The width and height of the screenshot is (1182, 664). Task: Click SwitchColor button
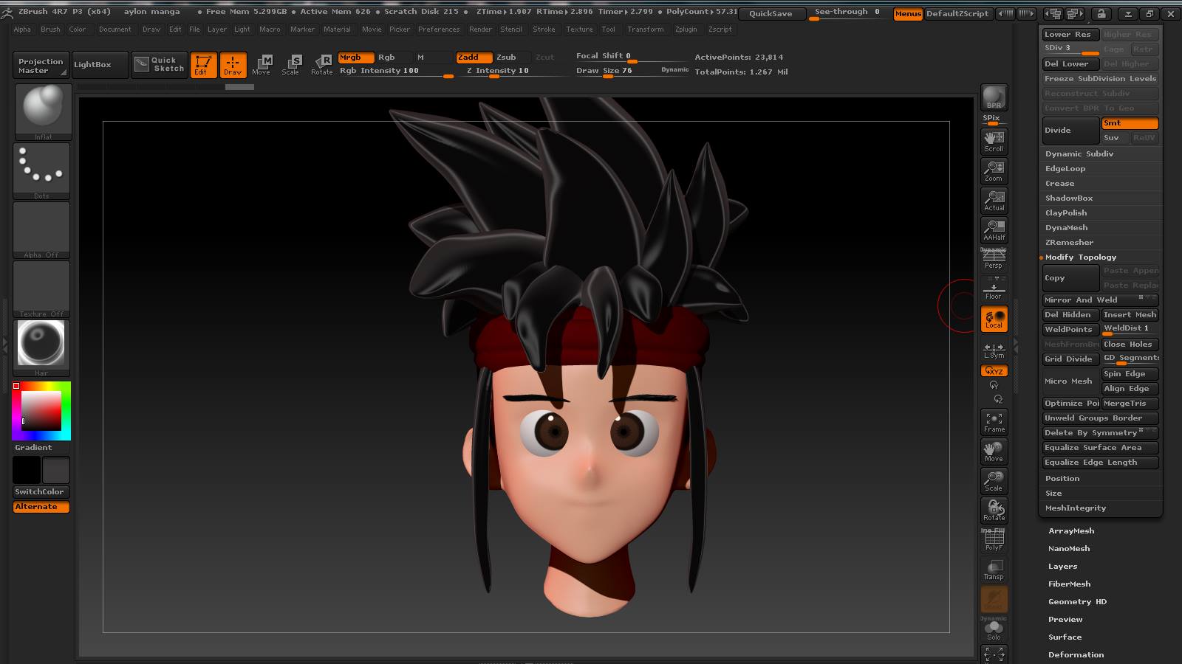pos(41,491)
